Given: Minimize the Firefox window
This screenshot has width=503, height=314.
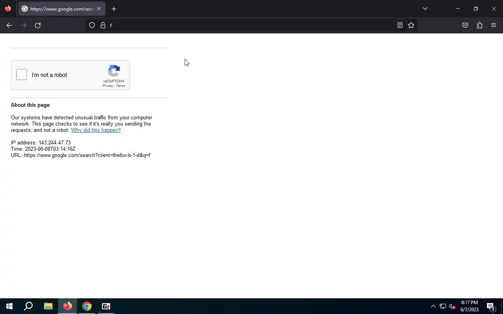Looking at the screenshot, I should (x=458, y=9).
